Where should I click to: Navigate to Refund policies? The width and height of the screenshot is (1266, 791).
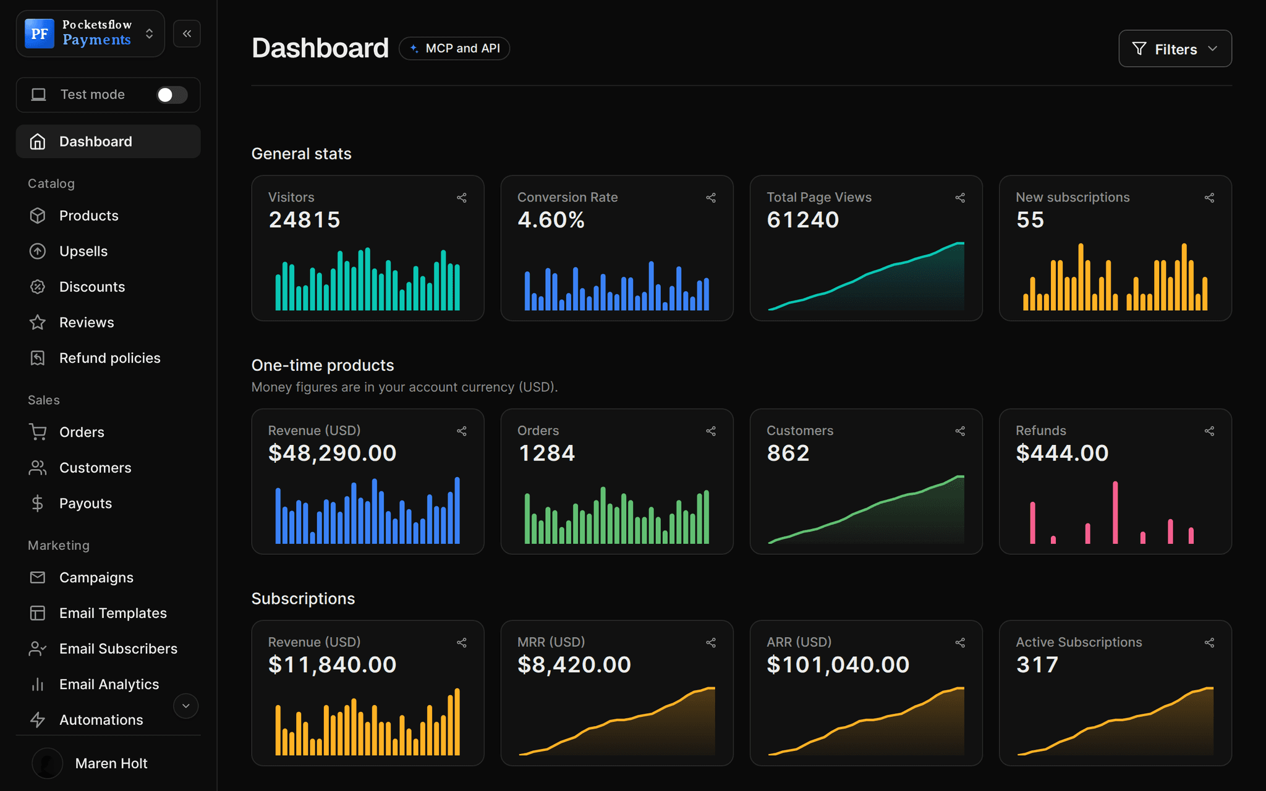click(x=108, y=358)
